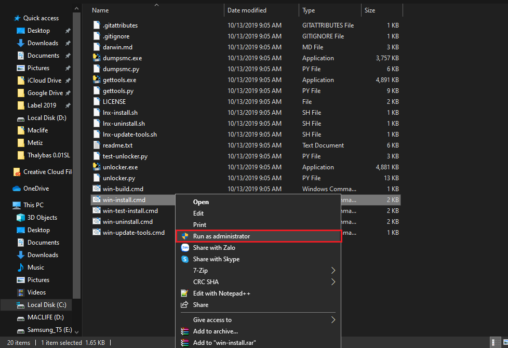The height and width of the screenshot is (348, 508).
Task: Click the Music note icon in sidebar
Action: [21, 267]
